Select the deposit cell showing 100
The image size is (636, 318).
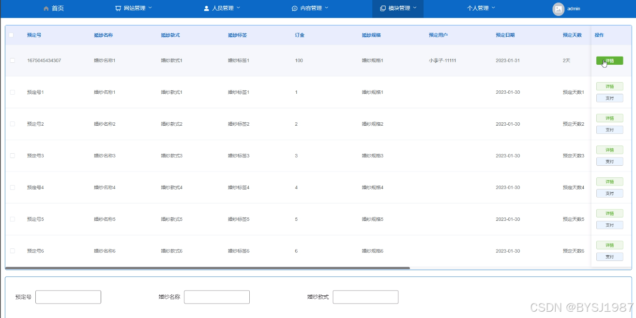299,60
